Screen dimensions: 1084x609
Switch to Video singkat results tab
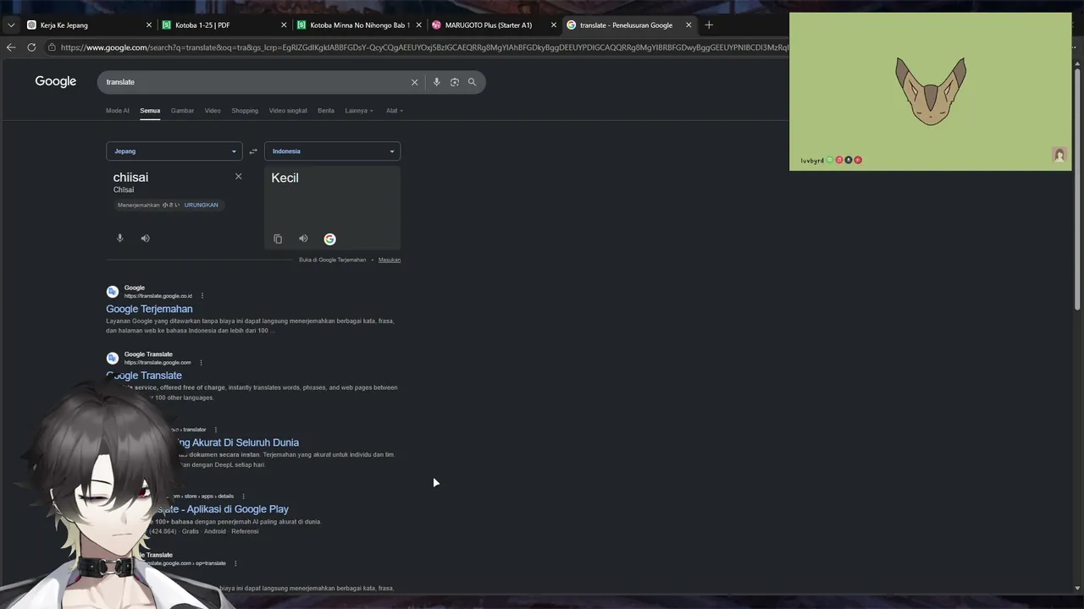point(288,111)
